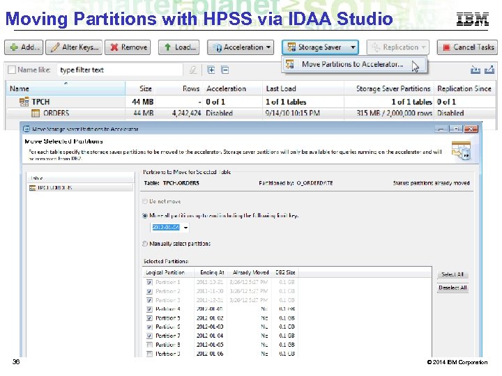Screen dimensions: 502x376
Task: Click the Load... button
Action: (178, 47)
